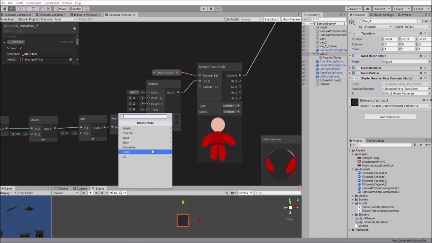Click the Show In Project button

pyautogui.click(x=28, y=19)
